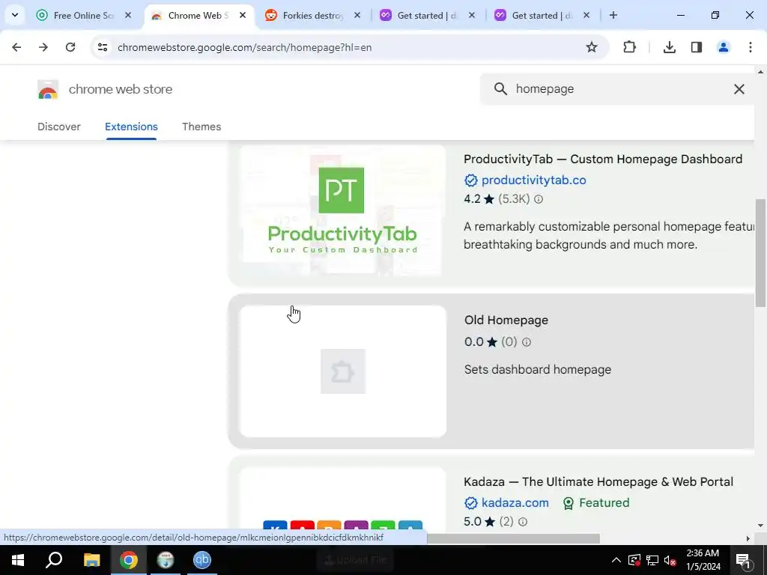Open the Old Homepage placeholder thumbnail
This screenshot has height=575, width=767.
coord(343,371)
